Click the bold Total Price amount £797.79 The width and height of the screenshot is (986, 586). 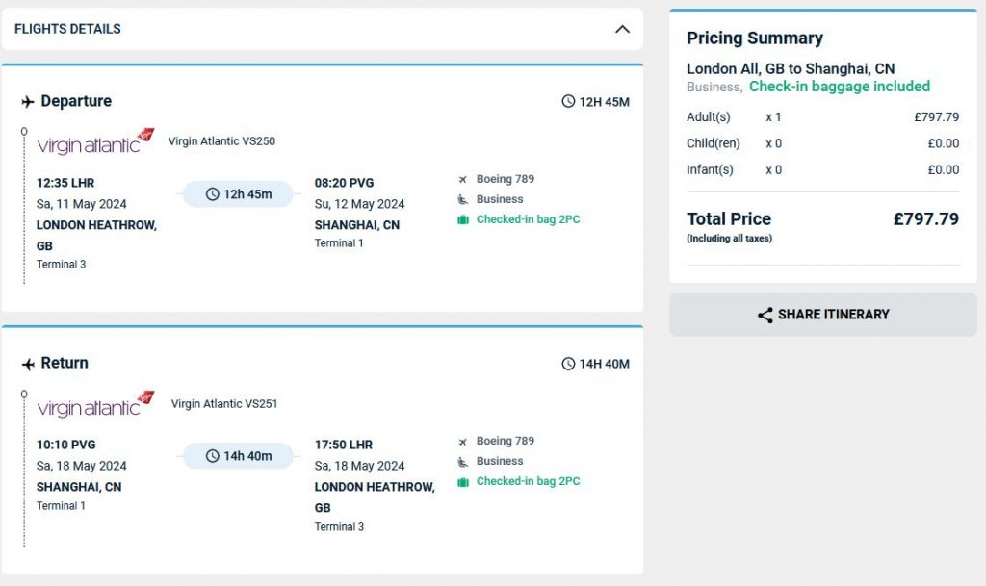[926, 218]
